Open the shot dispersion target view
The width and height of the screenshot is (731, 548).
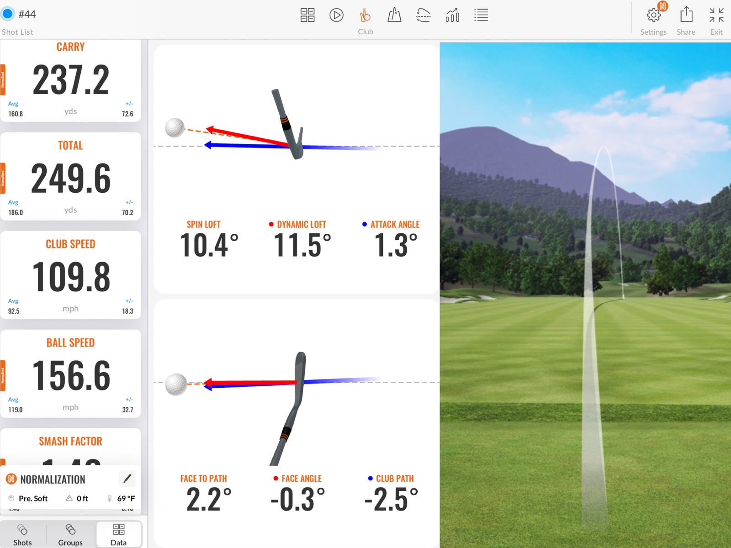click(x=394, y=15)
